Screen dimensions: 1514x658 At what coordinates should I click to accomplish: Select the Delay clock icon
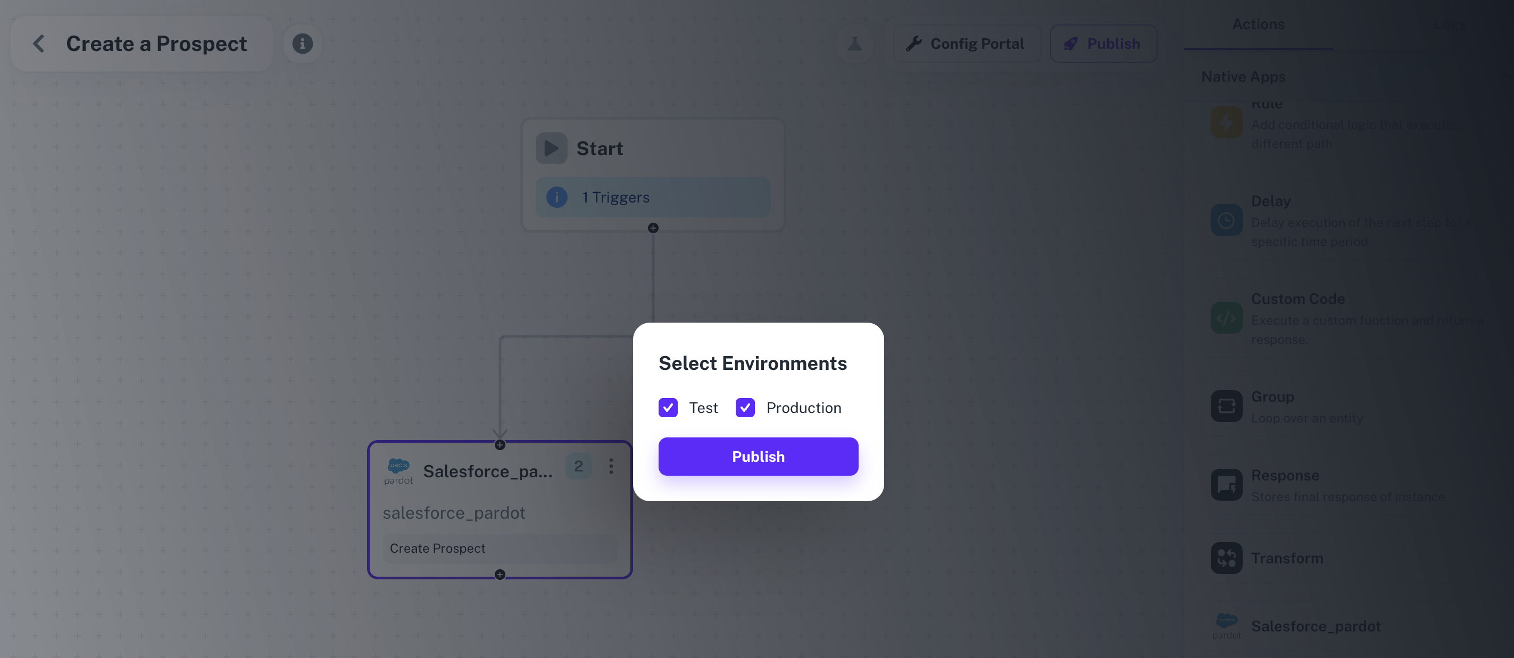(x=1227, y=220)
